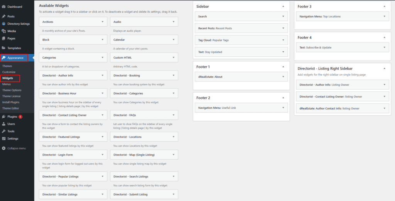The height and width of the screenshot is (201, 395).
Task: Open the Customize submenu link
Action: pyautogui.click(x=9, y=72)
